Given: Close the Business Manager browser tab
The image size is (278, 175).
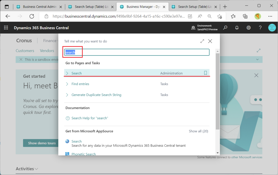Looking at the screenshot, I should (x=164, y=7).
